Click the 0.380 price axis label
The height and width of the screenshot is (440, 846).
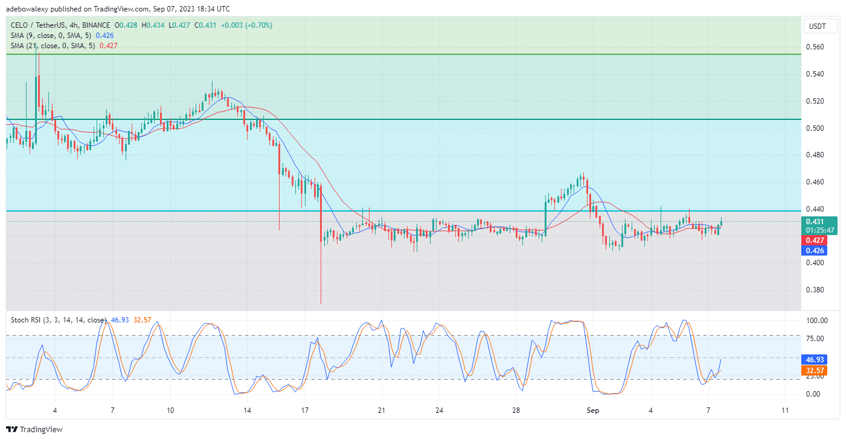816,289
